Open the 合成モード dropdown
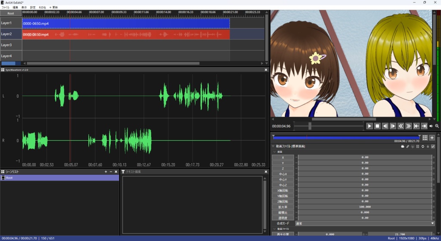Image resolution: width=441 pixels, height=241 pixels. click(x=365, y=223)
